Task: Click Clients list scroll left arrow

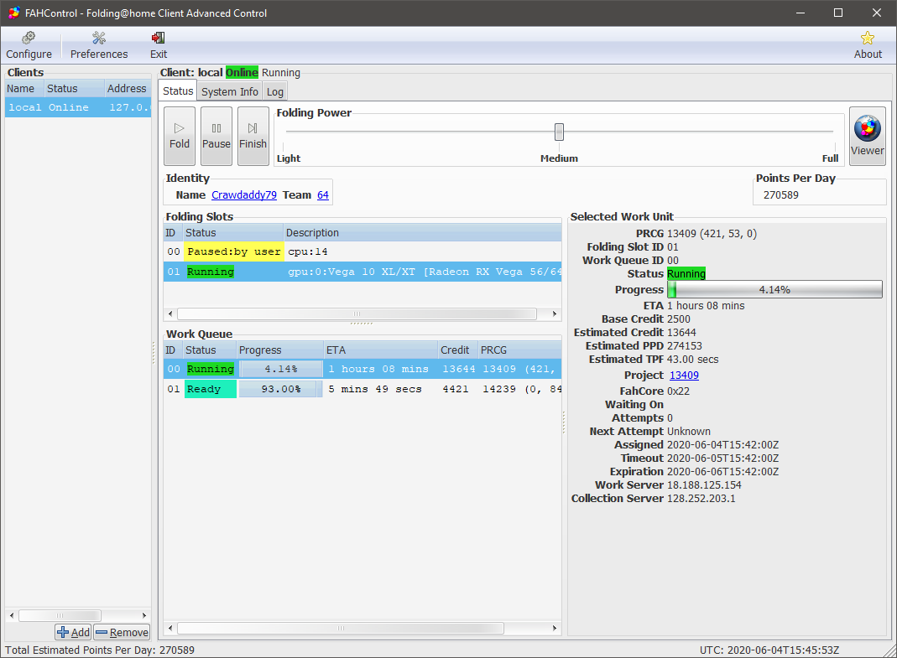Action: click(12, 616)
